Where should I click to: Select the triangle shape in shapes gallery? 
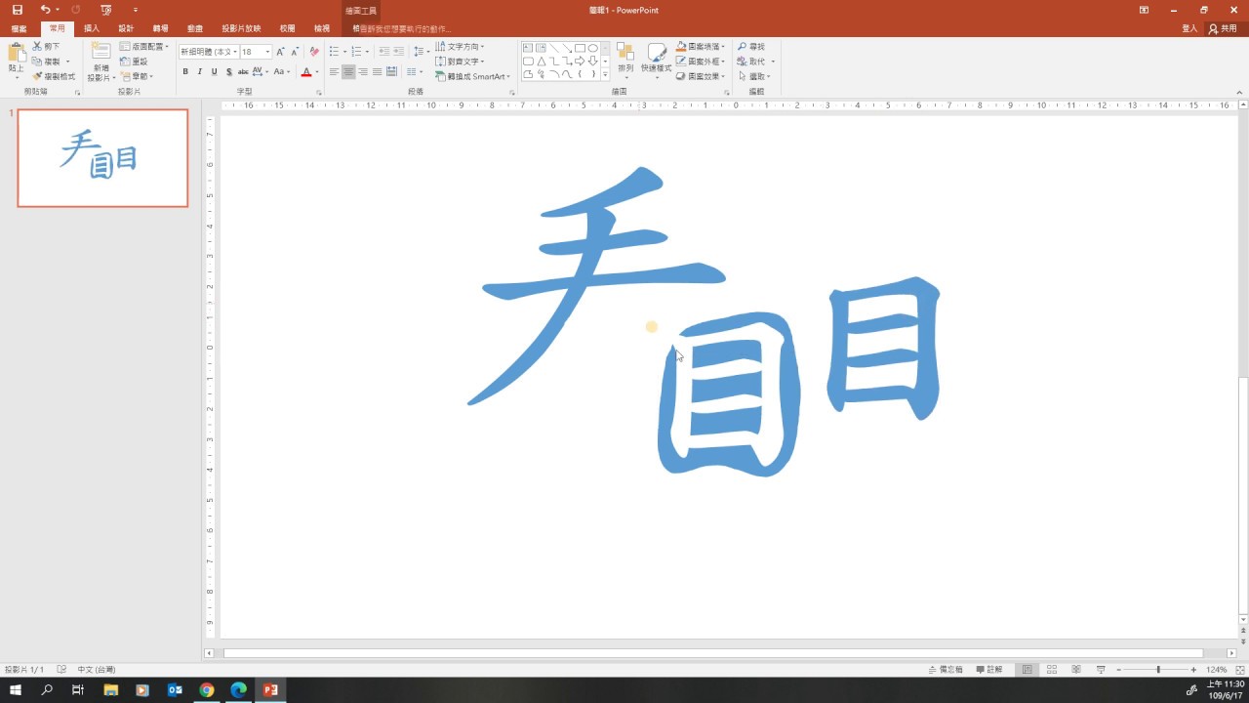click(x=541, y=61)
